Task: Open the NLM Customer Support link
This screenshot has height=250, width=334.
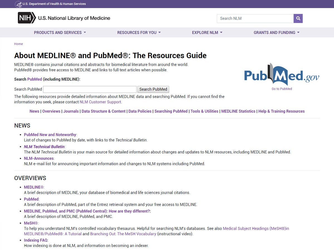Action: click(100, 102)
